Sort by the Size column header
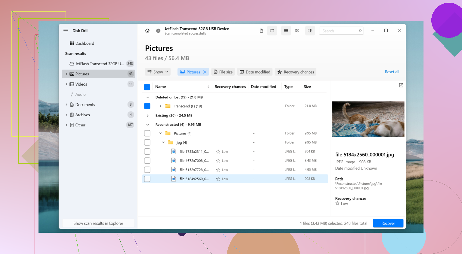 [307, 87]
